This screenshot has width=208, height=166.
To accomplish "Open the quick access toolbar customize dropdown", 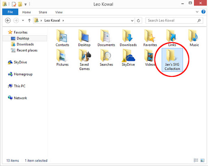I will tap(26, 4).
